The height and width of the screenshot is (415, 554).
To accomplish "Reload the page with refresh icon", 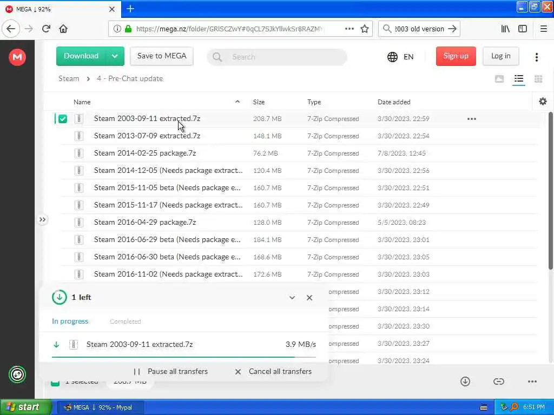I will coord(46,29).
